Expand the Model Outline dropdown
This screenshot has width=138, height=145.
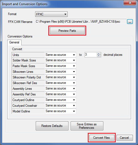pyautogui.click(x=60, y=111)
